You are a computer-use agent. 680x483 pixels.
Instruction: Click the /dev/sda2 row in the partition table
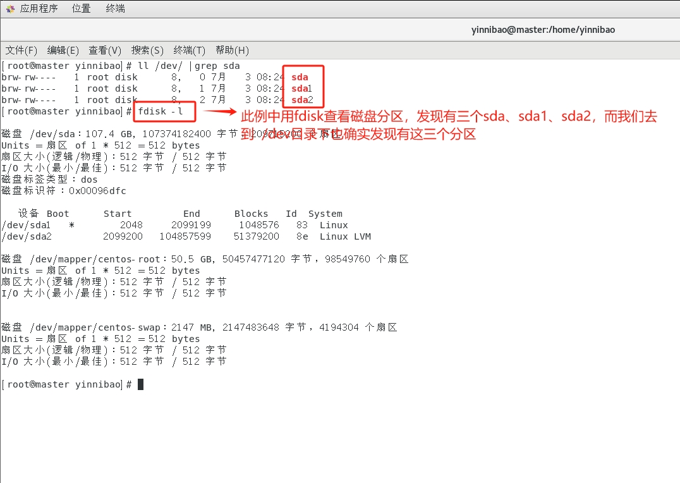pos(186,236)
